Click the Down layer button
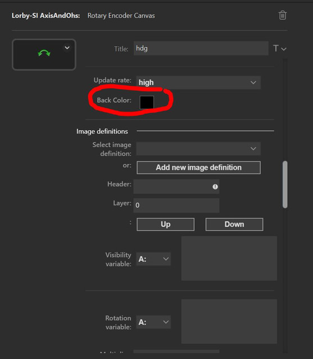Image resolution: width=313 pixels, height=359 pixels. pos(234,224)
